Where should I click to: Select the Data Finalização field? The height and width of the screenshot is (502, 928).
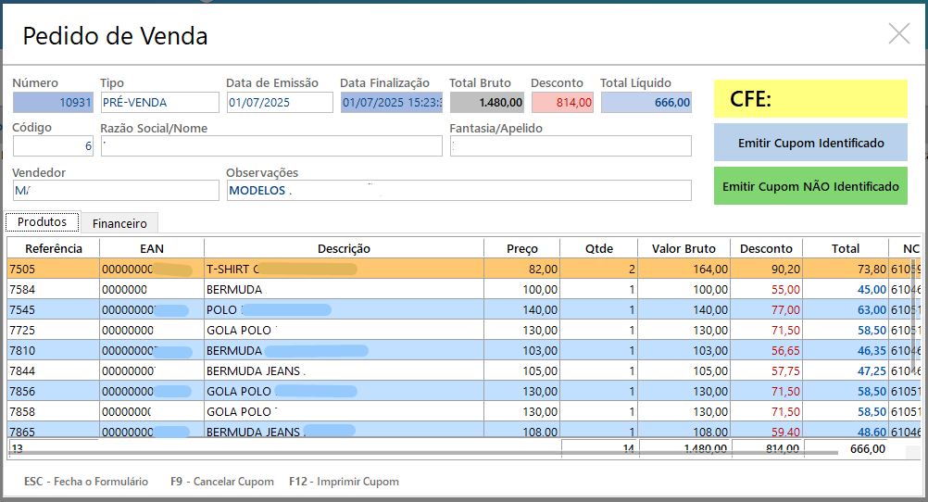391,102
